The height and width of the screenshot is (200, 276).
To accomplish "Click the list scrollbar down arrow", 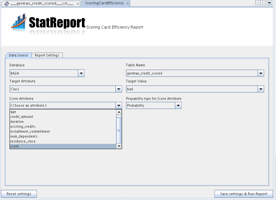I will [119, 146].
